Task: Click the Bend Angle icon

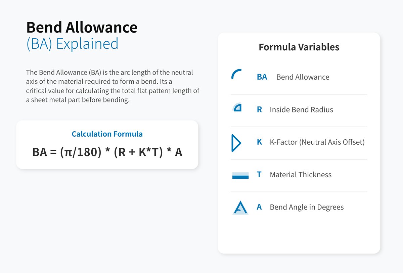Action: pos(240,208)
